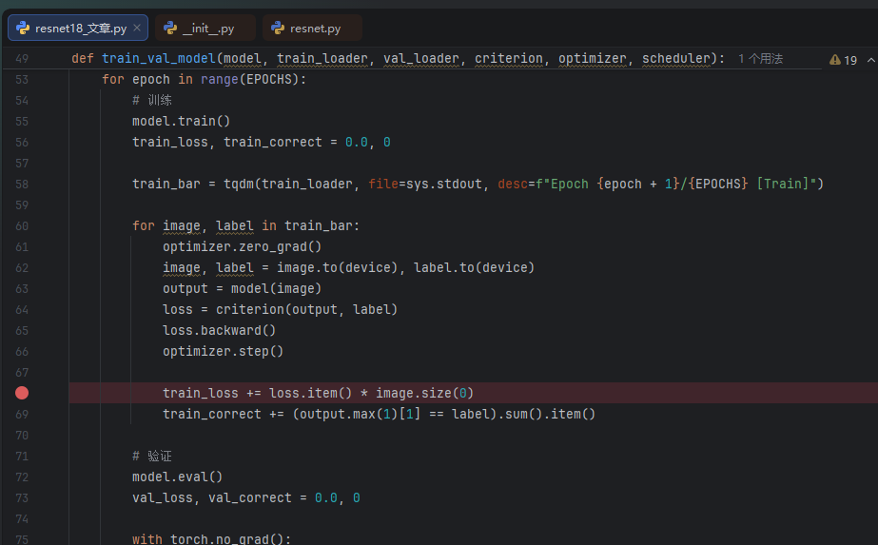The width and height of the screenshot is (878, 545).
Task: Click 'output = model(image)' line
Action: coord(242,288)
